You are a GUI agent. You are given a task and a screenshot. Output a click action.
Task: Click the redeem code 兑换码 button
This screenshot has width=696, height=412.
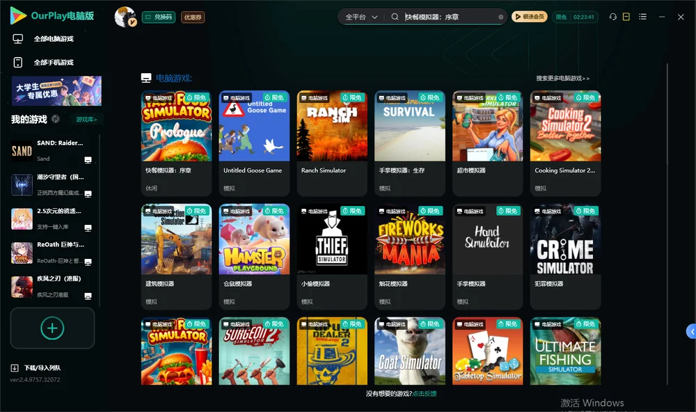coord(159,17)
